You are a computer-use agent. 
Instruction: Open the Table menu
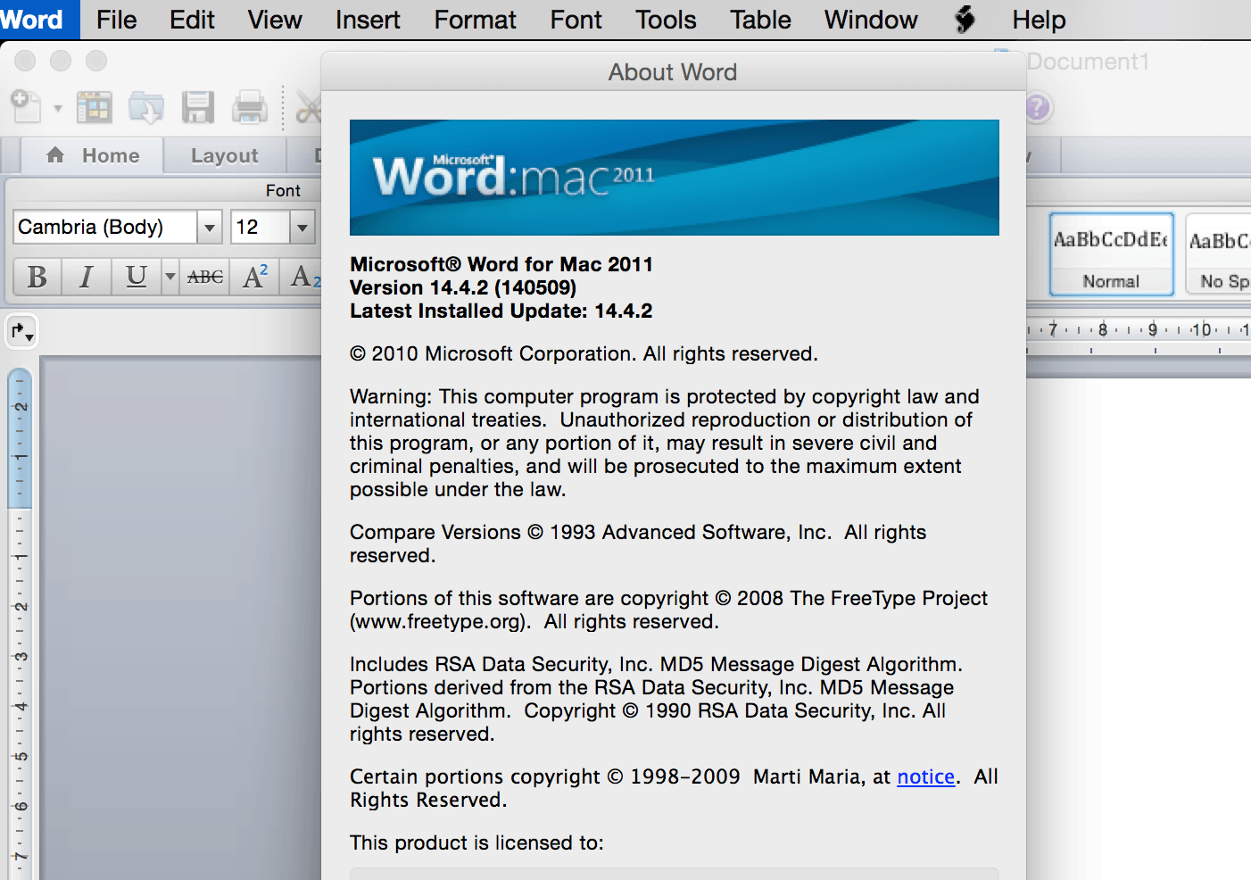760,20
